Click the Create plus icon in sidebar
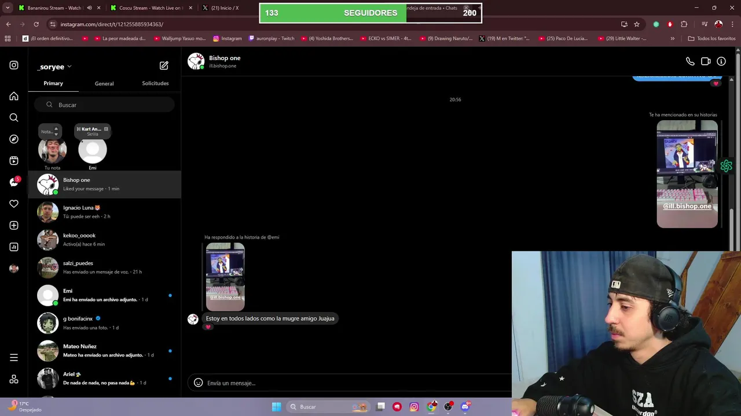 pyautogui.click(x=14, y=225)
